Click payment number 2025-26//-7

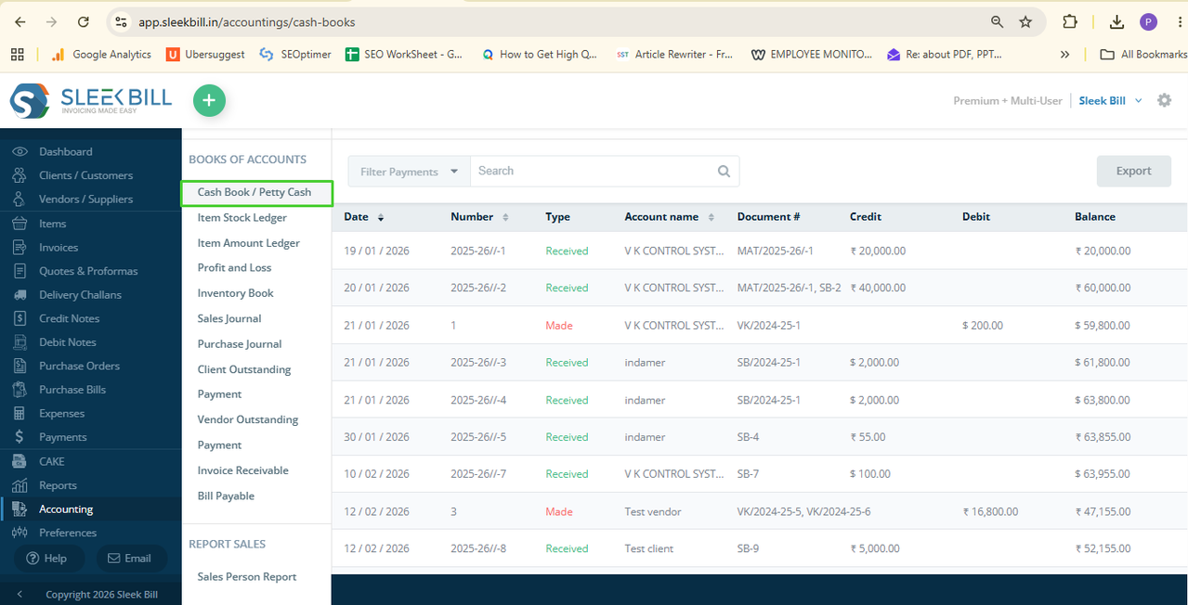pyautogui.click(x=478, y=474)
